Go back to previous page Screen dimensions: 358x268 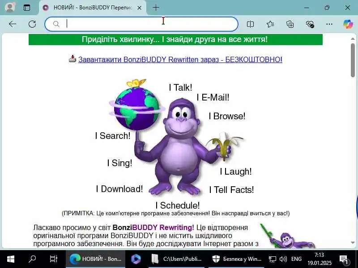point(12,24)
